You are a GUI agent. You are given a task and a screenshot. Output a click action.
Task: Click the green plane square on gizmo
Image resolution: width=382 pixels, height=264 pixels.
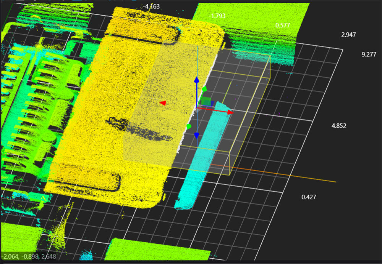tap(206, 101)
